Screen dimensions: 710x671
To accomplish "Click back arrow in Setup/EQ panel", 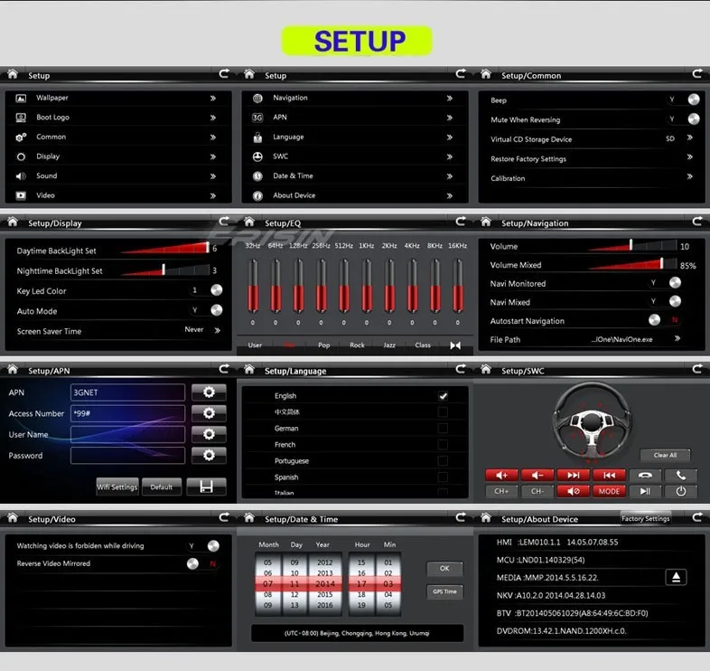I will (x=461, y=222).
